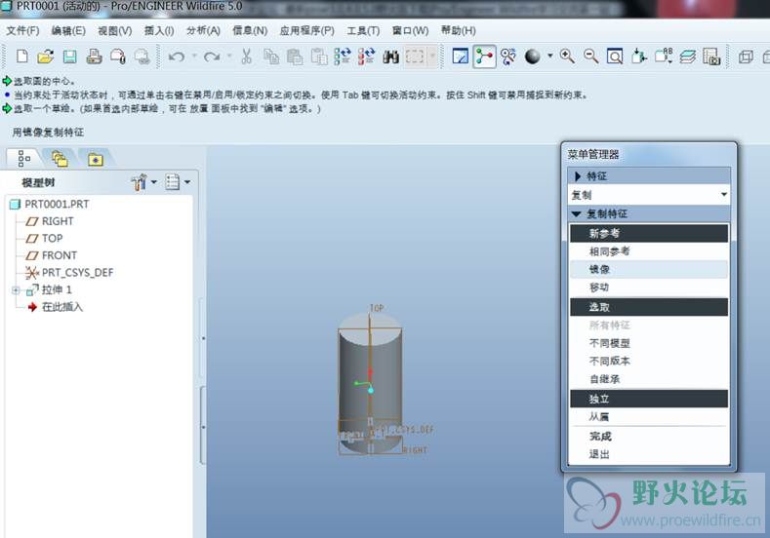
Task: Click the Paste Special icon
Action: 319,57
